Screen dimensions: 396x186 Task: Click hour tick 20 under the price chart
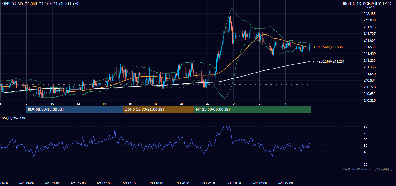tap(182, 104)
